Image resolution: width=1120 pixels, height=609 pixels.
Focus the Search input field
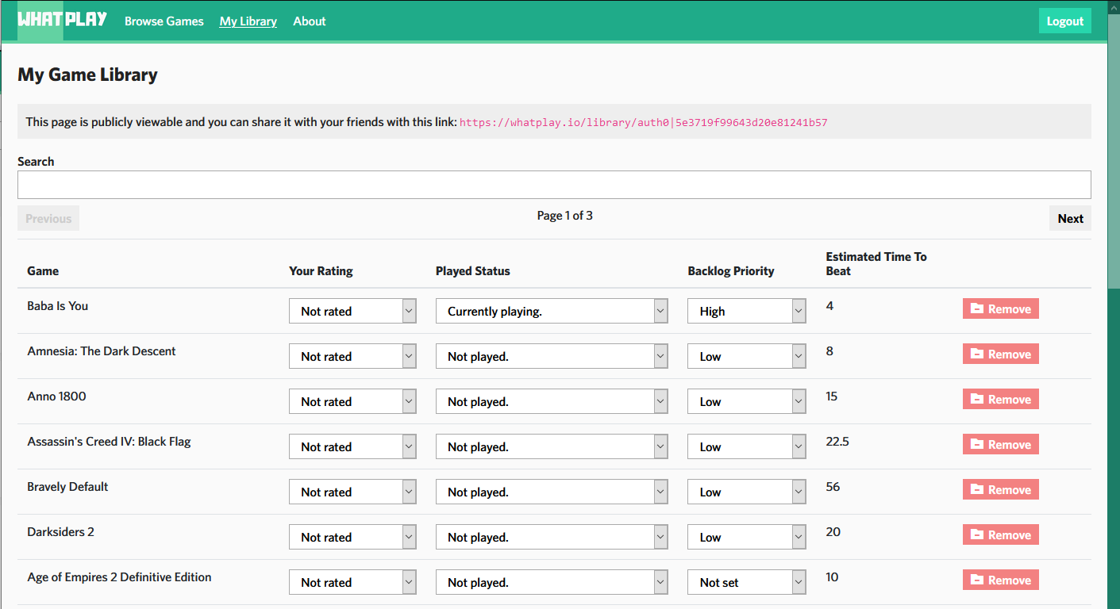pyautogui.click(x=554, y=185)
